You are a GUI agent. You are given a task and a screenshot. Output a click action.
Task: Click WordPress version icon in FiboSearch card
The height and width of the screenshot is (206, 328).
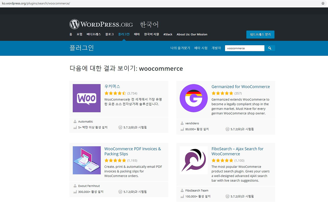227,196
